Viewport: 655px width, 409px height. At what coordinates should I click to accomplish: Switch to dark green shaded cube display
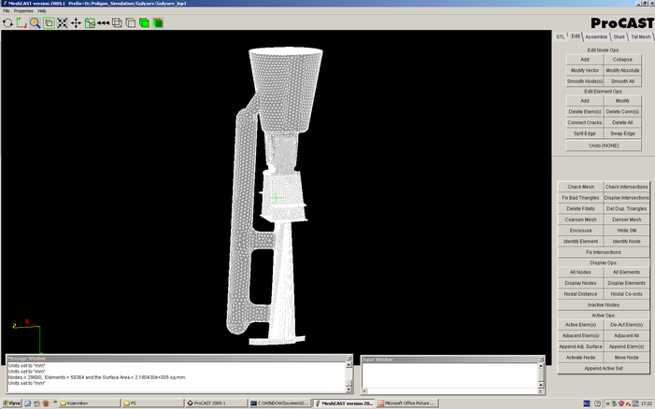pyautogui.click(x=158, y=23)
